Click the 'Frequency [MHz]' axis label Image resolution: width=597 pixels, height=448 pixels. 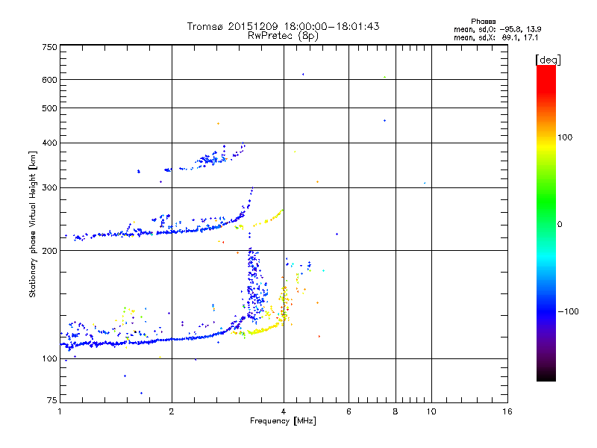(x=283, y=421)
